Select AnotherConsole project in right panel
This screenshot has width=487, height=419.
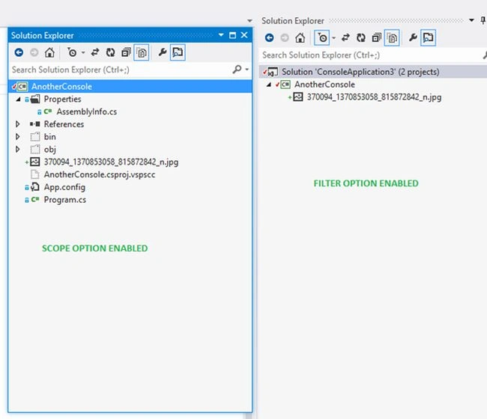[324, 85]
